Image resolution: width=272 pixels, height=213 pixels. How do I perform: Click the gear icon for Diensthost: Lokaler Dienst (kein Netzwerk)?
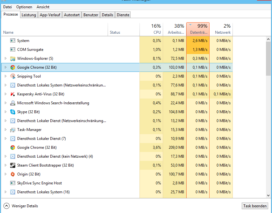pyautogui.click(x=13, y=156)
